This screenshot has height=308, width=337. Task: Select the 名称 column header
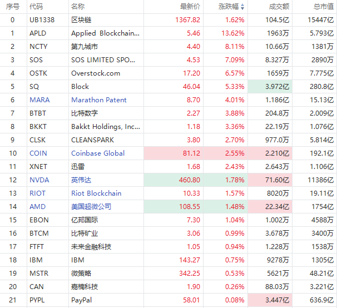(x=78, y=7)
